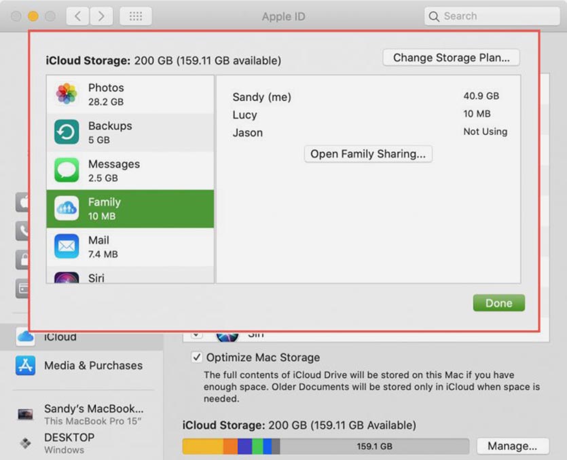Viewport: 567px width, 460px height.
Task: Open Family Sharing preferences
Action: click(368, 154)
